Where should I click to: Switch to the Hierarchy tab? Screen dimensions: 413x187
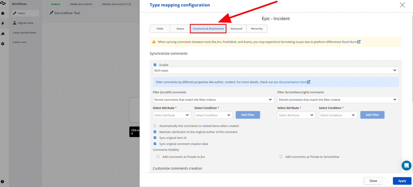(257, 29)
